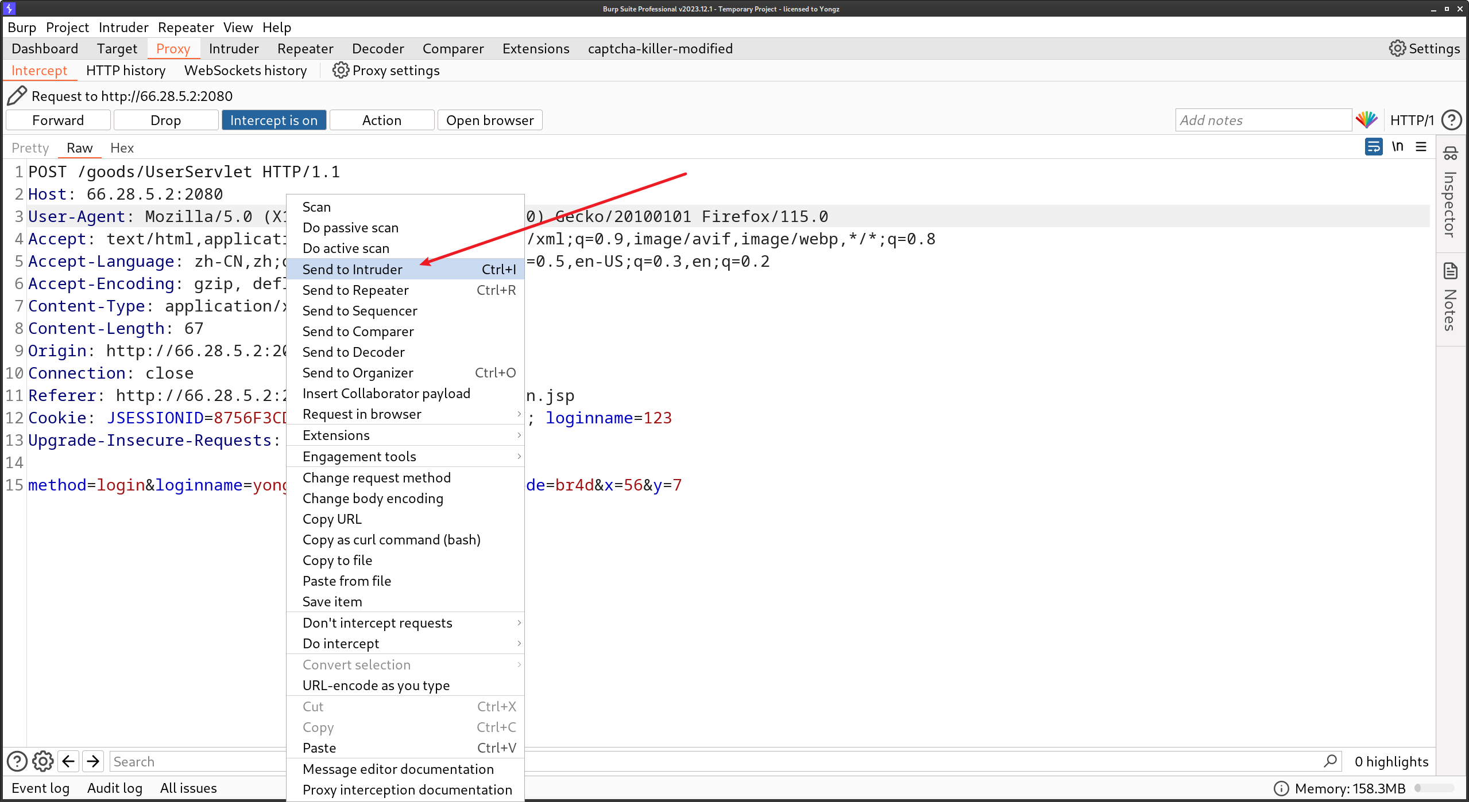Screen dimensions: 1469x802
Task: Open the Action dropdown button
Action: [382, 120]
